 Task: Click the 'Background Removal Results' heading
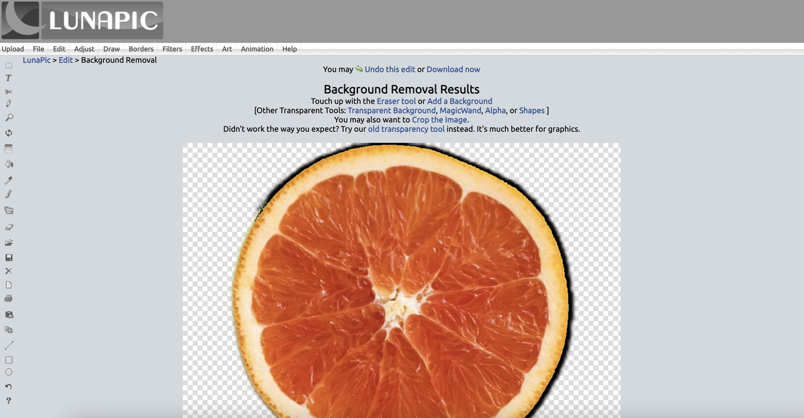coord(401,89)
